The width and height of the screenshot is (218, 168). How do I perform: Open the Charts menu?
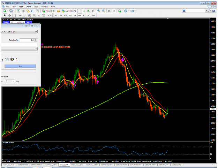click(x=28, y=7)
